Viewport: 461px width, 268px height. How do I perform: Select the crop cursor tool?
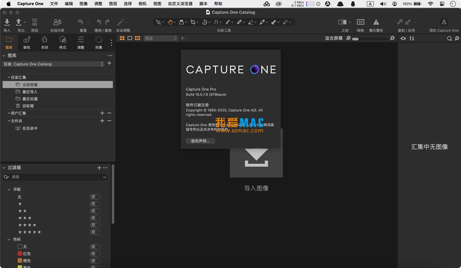[193, 22]
